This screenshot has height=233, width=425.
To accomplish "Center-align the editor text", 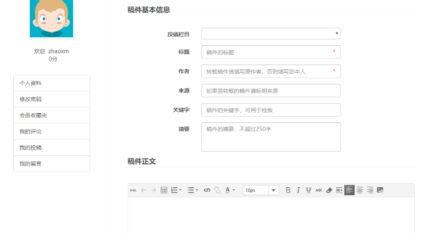I will [360, 190].
